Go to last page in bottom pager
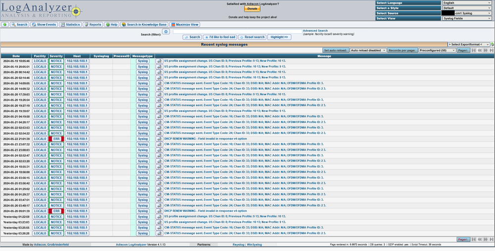This screenshot has width=495, height=251. 492,239
